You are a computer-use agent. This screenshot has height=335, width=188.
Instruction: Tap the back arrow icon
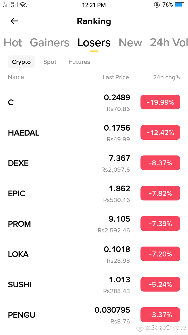pos(15,21)
